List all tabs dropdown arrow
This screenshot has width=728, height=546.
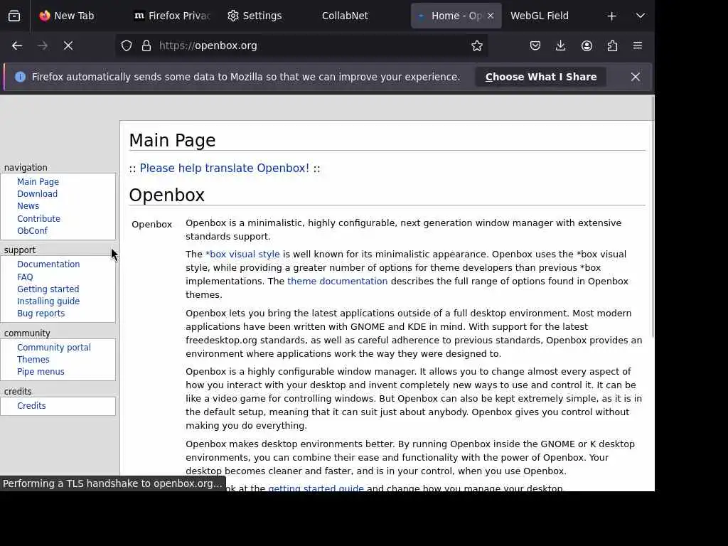[x=641, y=16]
